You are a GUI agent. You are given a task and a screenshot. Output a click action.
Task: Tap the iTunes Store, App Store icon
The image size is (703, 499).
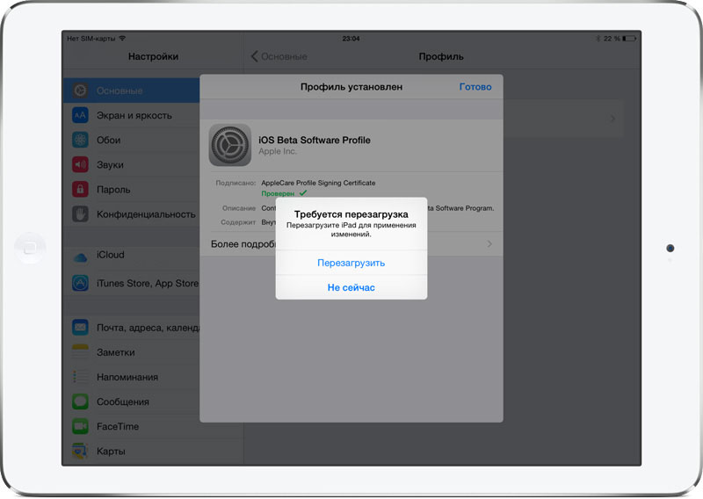coord(80,284)
